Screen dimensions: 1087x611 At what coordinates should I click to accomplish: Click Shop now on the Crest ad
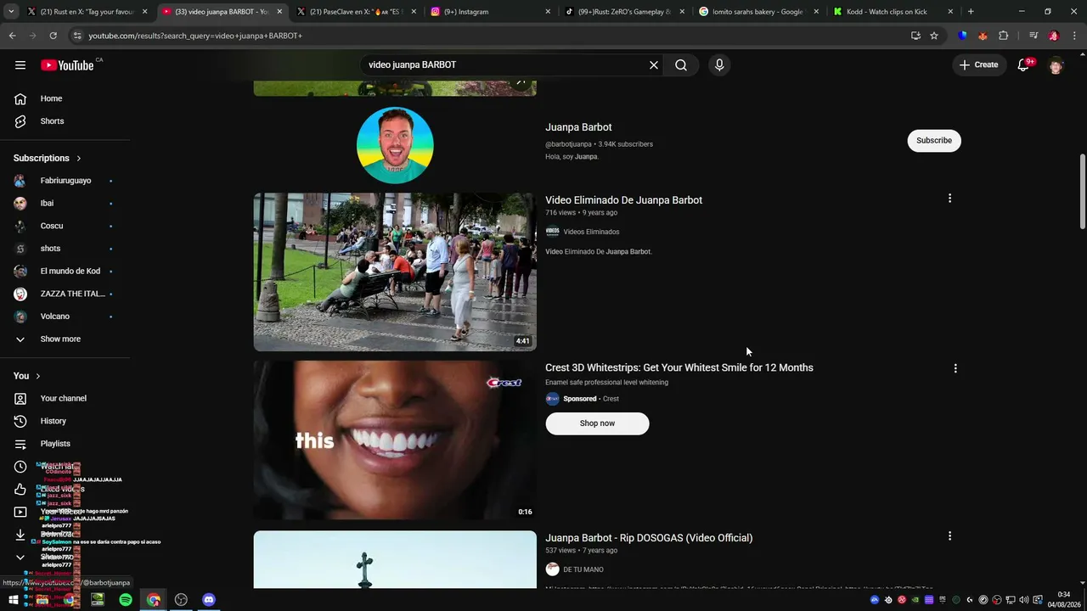597,423
